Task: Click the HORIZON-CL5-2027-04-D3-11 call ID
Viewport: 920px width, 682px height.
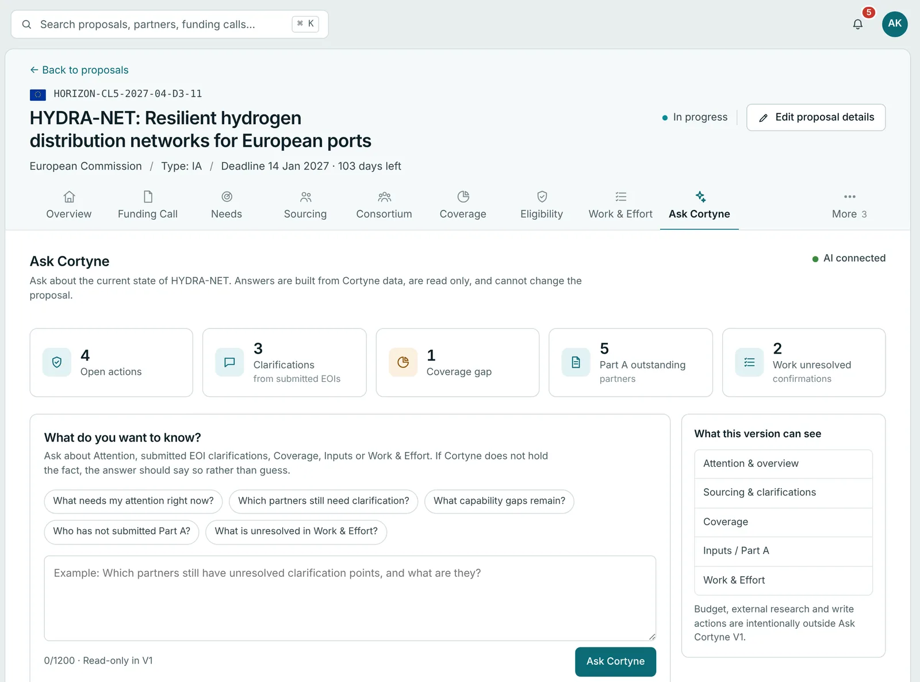Action: tap(128, 94)
